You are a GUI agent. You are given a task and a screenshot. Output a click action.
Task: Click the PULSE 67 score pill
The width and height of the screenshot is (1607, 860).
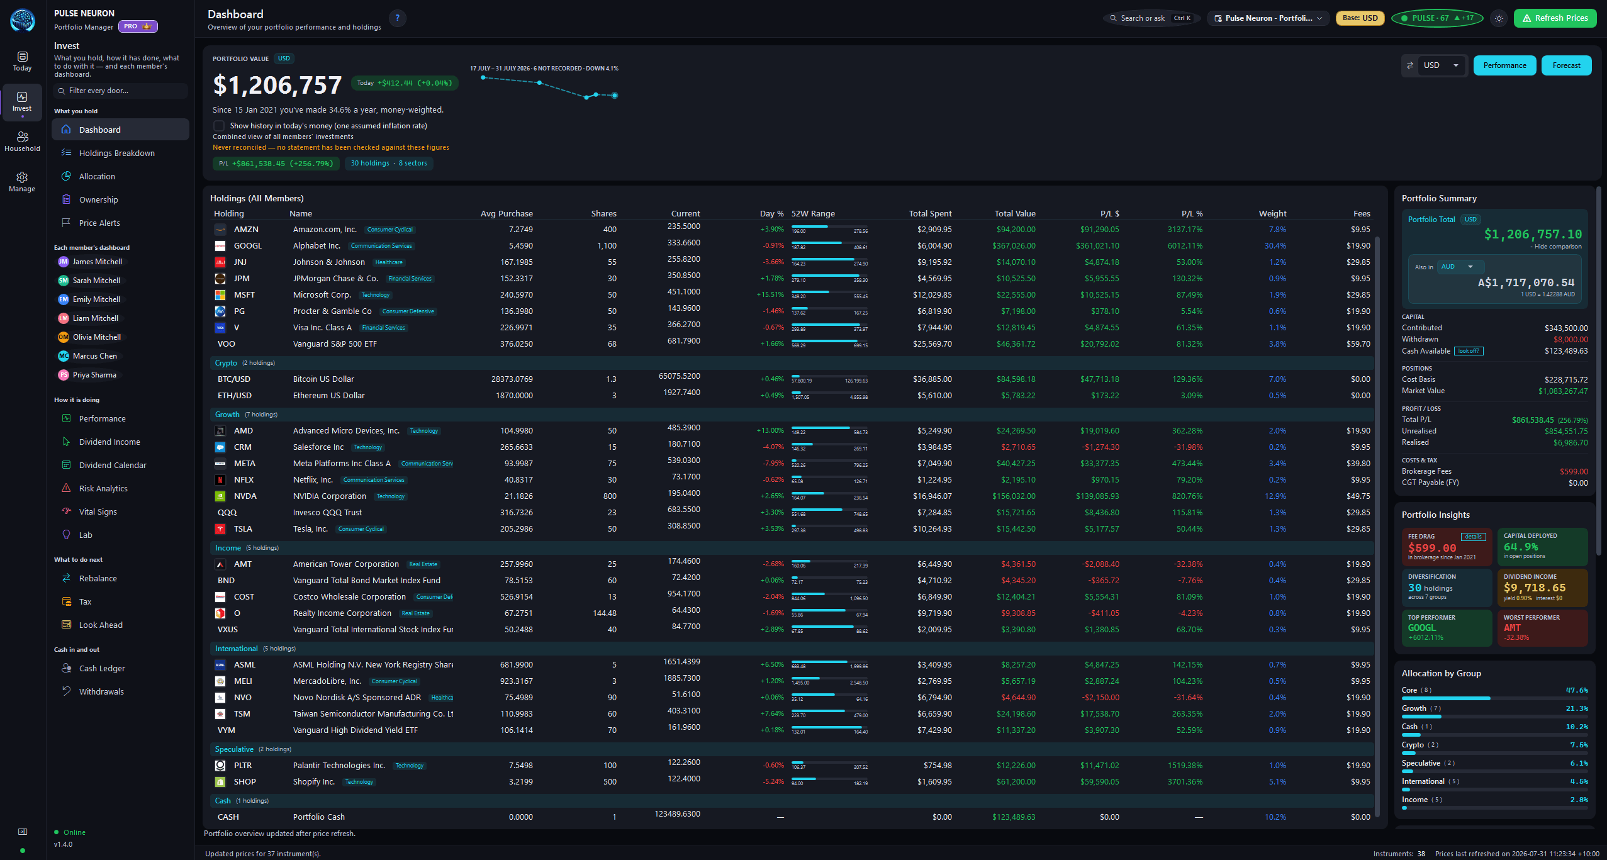pos(1437,18)
